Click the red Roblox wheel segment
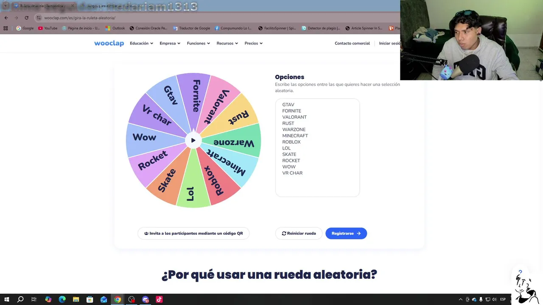This screenshot has height=305, width=543. (x=216, y=180)
